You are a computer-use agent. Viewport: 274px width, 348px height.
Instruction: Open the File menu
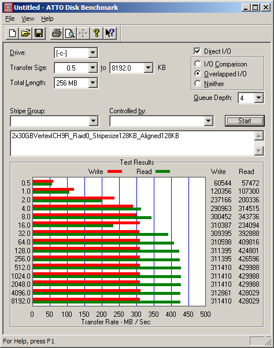click(x=10, y=19)
